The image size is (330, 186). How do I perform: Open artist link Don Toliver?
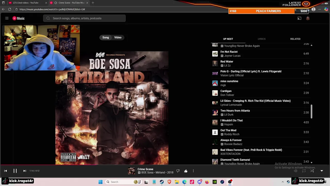(227, 95)
